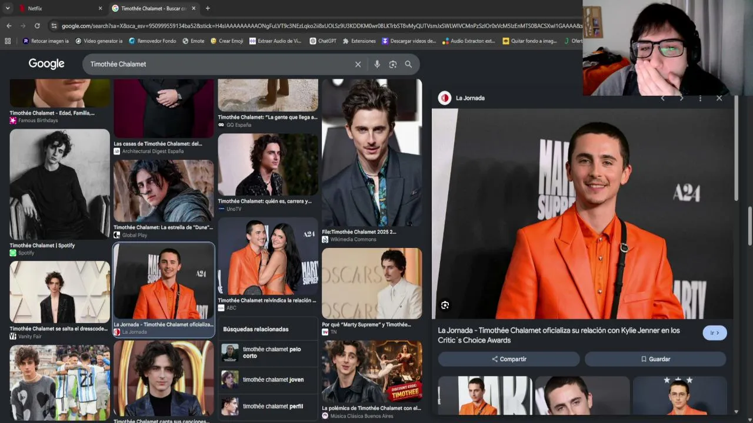This screenshot has width=753, height=423.
Task: Select related search 'timothée chalamet joven'
Action: pyautogui.click(x=268, y=380)
